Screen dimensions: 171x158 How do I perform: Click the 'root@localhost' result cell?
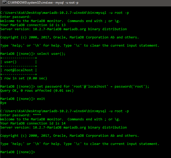(19, 70)
